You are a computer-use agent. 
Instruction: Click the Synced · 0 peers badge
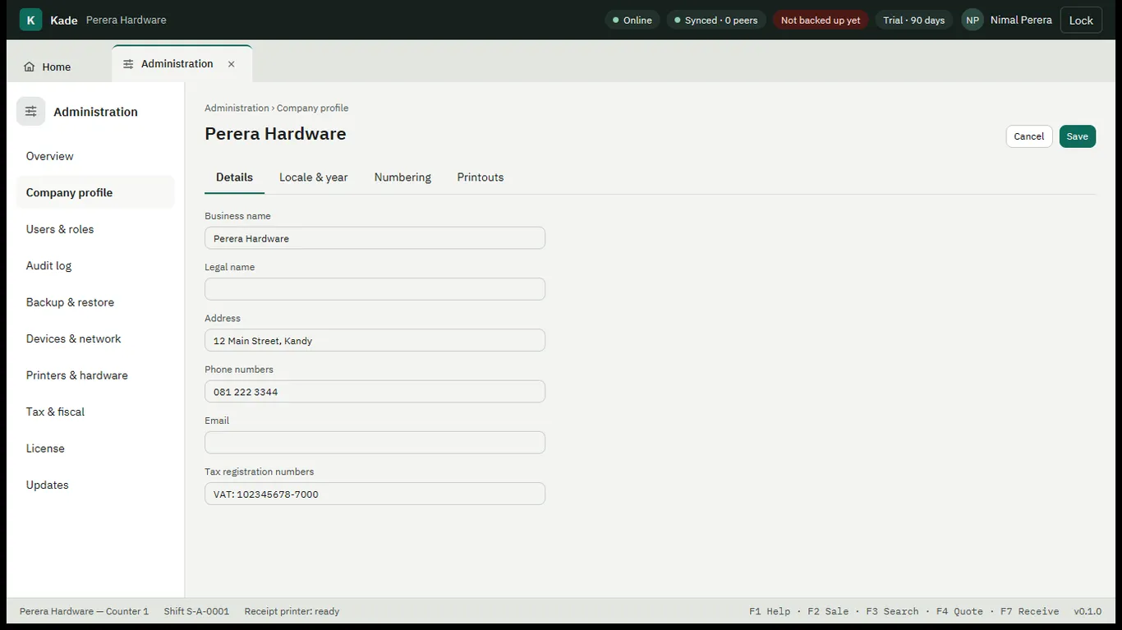point(716,20)
